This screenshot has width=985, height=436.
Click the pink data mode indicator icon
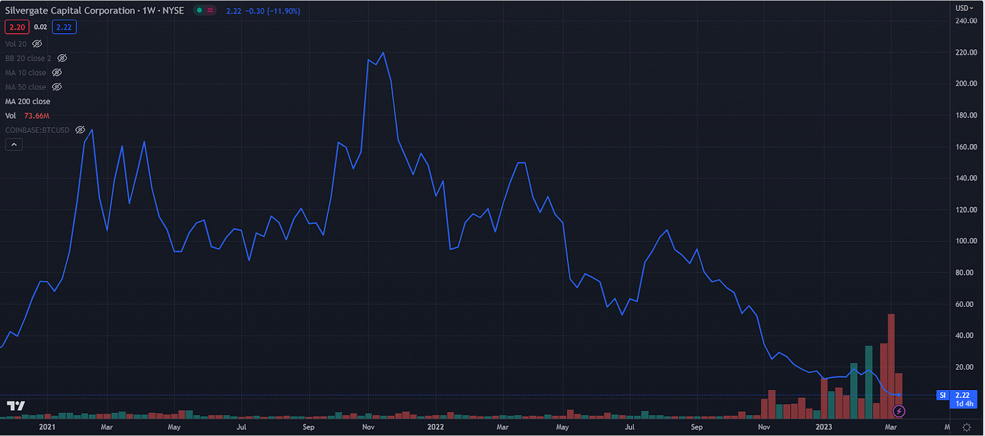click(210, 11)
